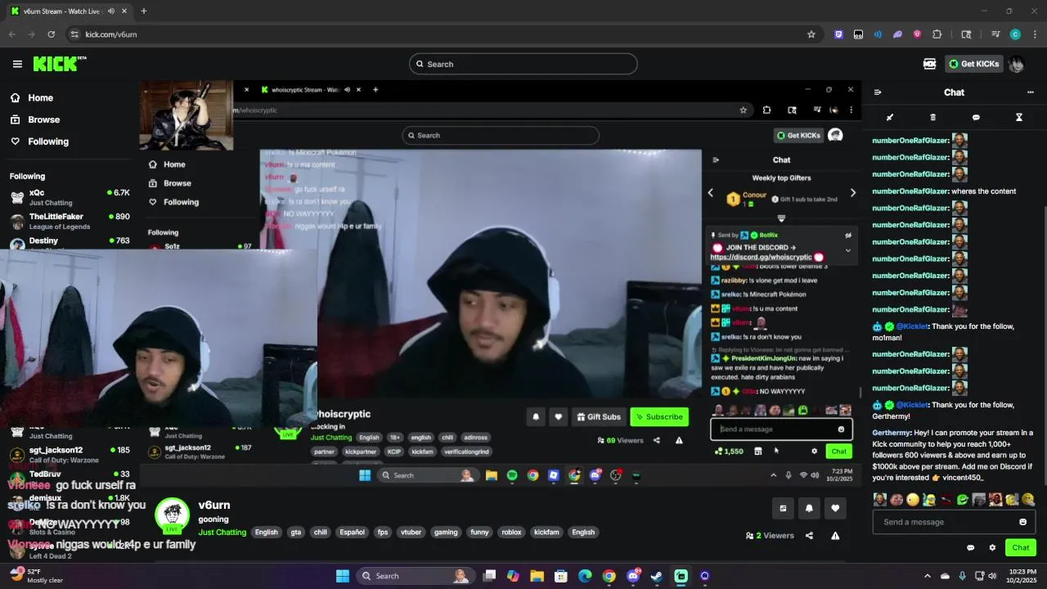Image resolution: width=1047 pixels, height=589 pixels.
Task: Open the hamburger sidebar menu
Action: 17,64
